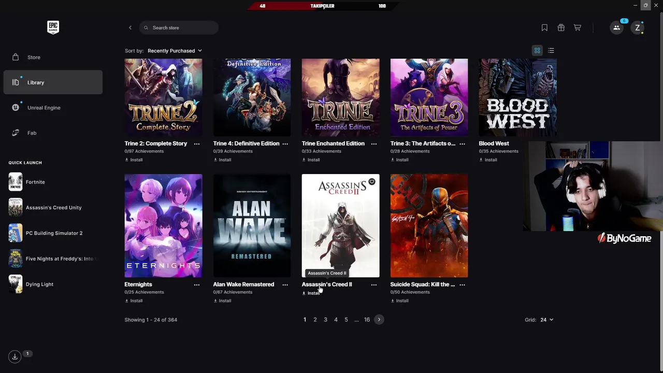This screenshot has width=663, height=373.
Task: Install Alan Wake Remastered
Action: (222, 300)
